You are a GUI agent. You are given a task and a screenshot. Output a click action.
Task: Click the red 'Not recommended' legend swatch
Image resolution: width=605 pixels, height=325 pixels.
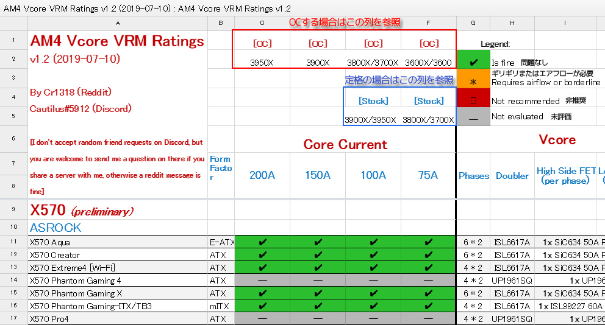pos(473,97)
